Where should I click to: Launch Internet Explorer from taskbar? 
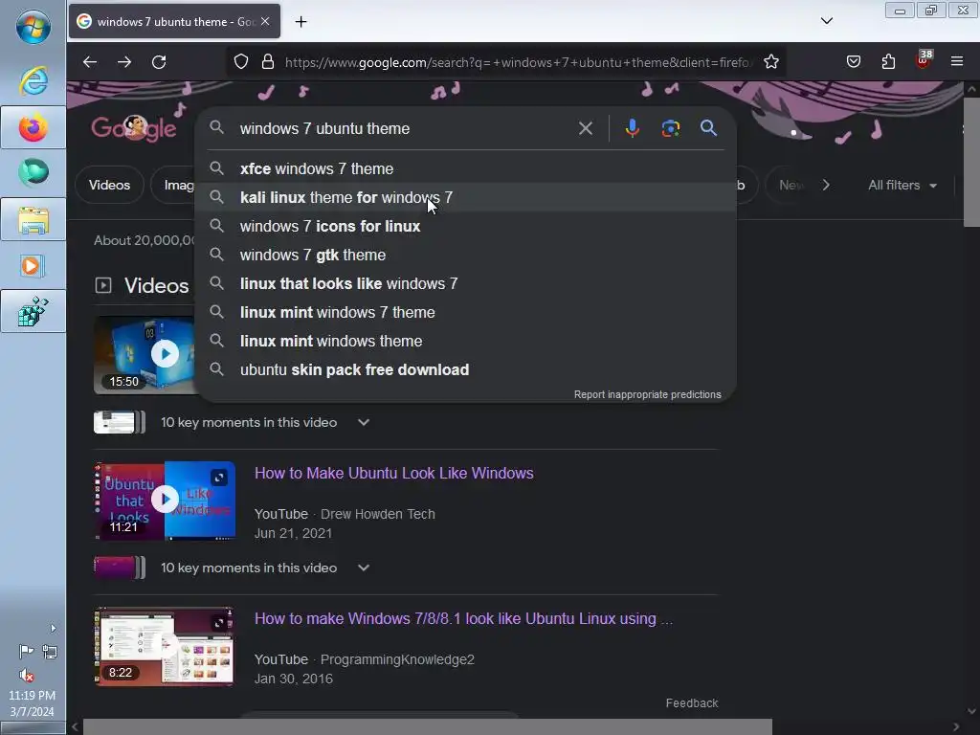coord(33,80)
